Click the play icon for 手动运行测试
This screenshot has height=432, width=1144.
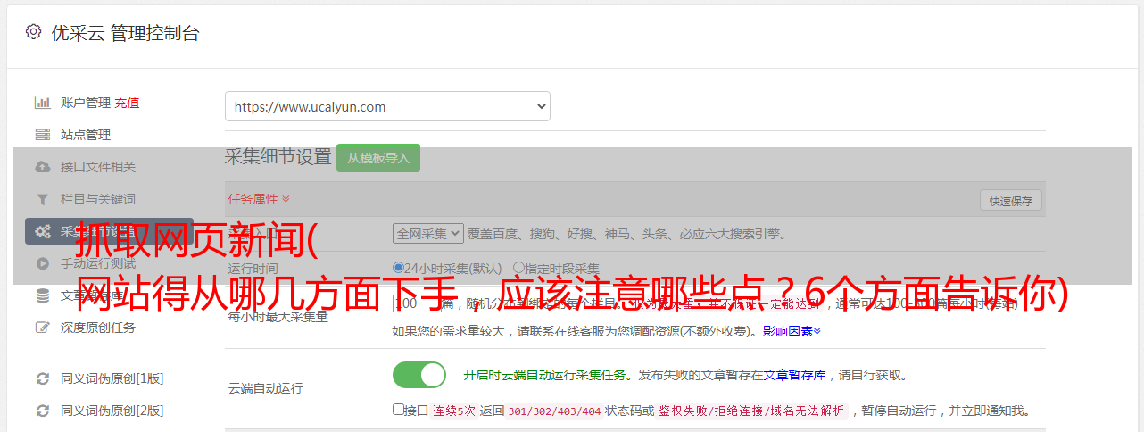tap(42, 263)
